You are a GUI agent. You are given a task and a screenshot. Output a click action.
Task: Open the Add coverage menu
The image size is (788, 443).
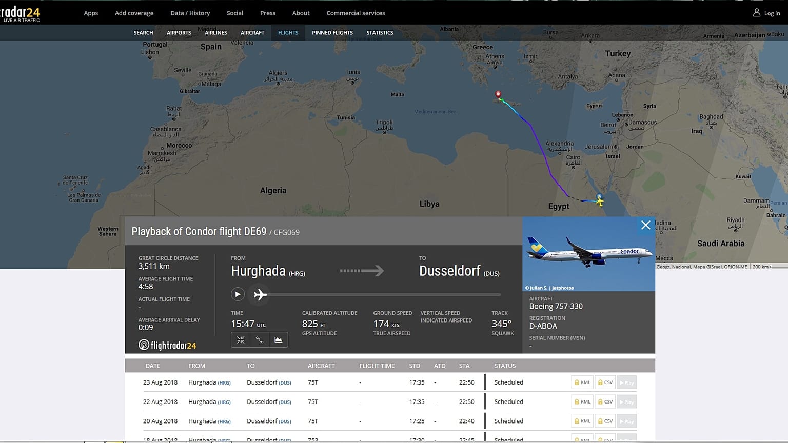pos(134,13)
